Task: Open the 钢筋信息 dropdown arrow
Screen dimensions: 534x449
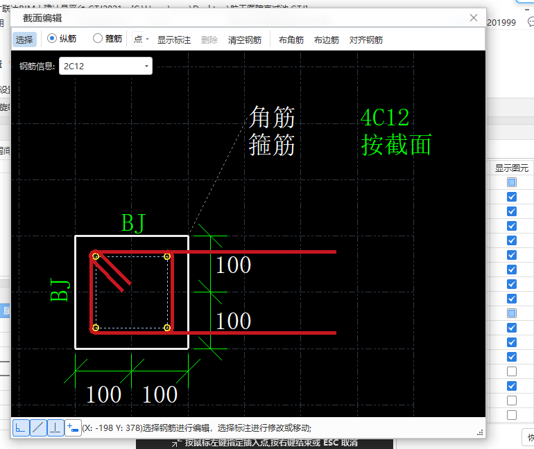Action: point(146,66)
